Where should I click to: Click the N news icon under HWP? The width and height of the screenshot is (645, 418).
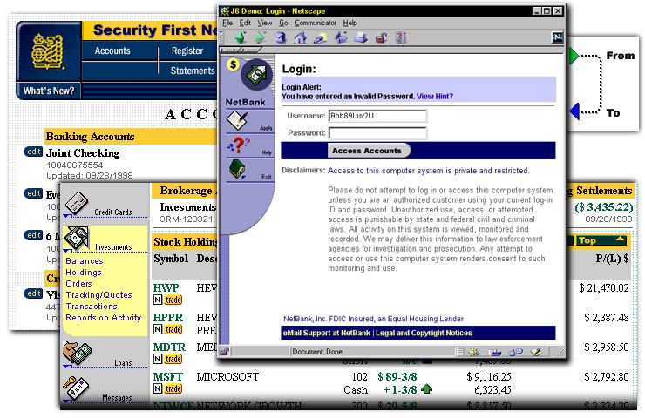pyautogui.click(x=158, y=300)
